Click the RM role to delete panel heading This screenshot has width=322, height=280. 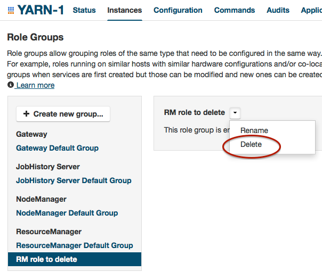click(x=194, y=112)
